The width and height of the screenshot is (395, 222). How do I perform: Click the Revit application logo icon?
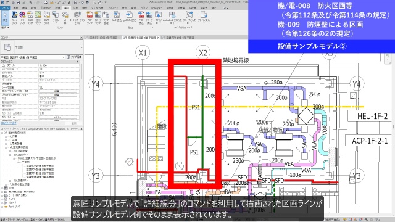click(x=2, y=2)
